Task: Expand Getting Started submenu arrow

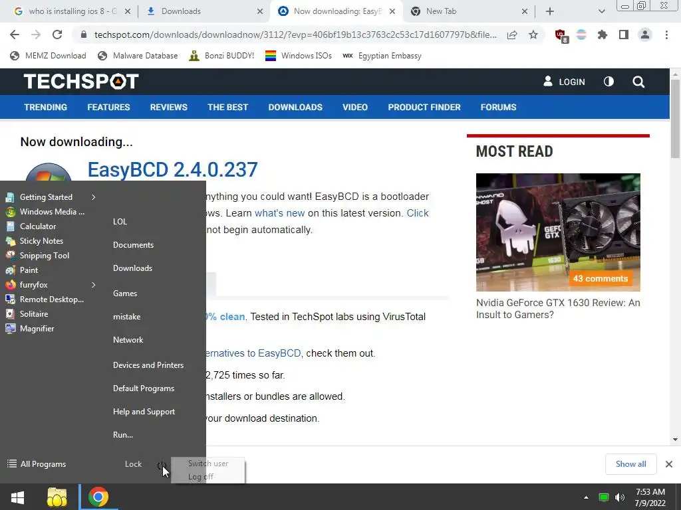Action: coord(93,197)
